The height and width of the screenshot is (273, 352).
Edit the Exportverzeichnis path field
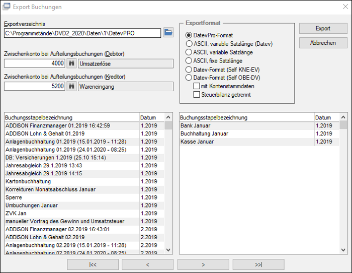click(82, 33)
